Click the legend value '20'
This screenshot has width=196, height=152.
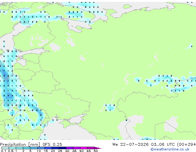coord(53,151)
